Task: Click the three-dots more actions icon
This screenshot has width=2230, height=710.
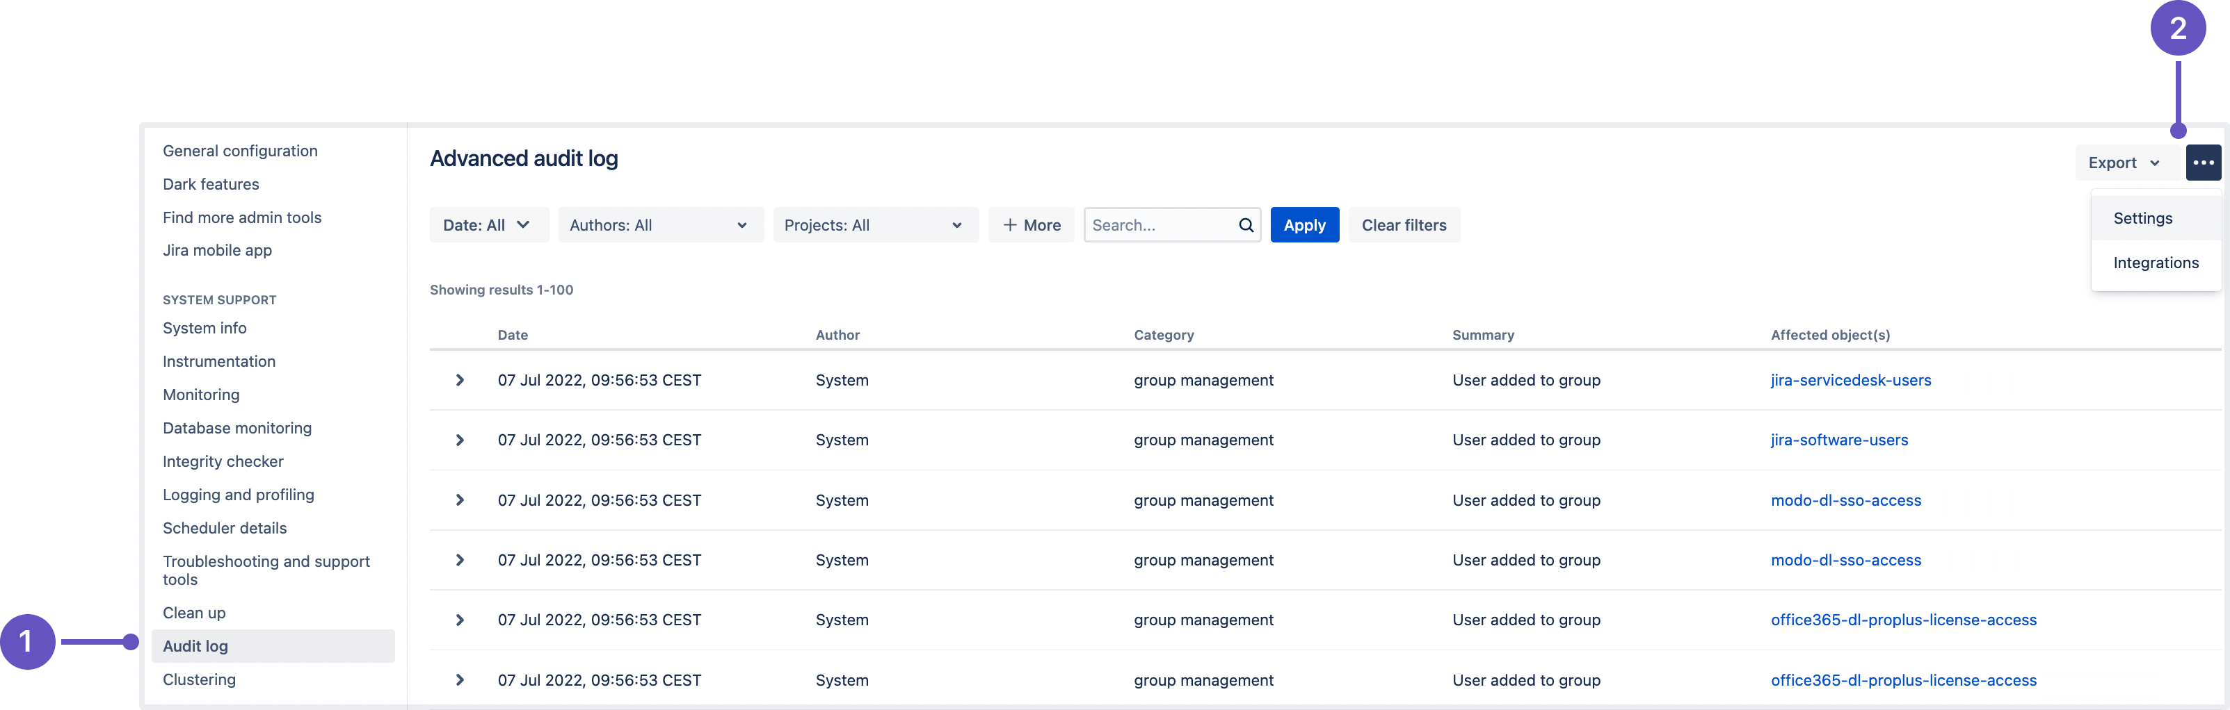Action: coord(2202,163)
